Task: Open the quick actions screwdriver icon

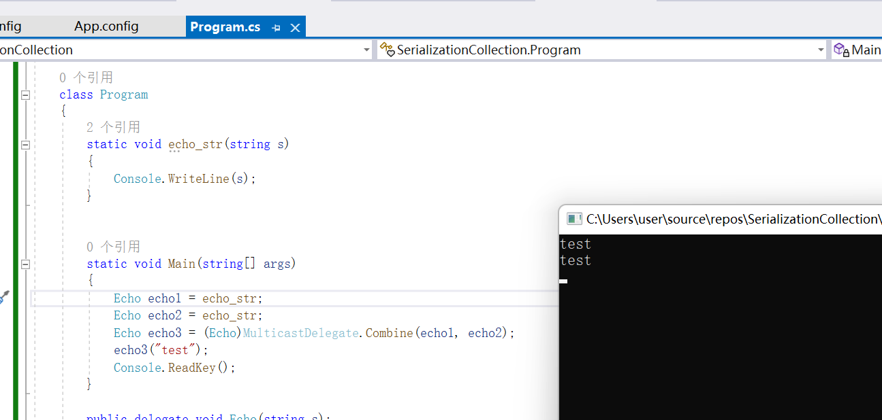Action: click(4, 296)
